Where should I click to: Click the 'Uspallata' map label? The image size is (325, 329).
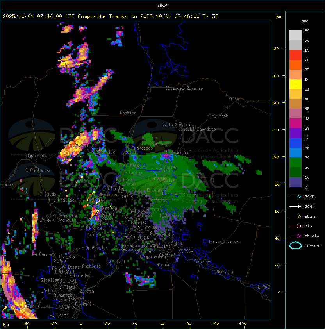pos(37,156)
